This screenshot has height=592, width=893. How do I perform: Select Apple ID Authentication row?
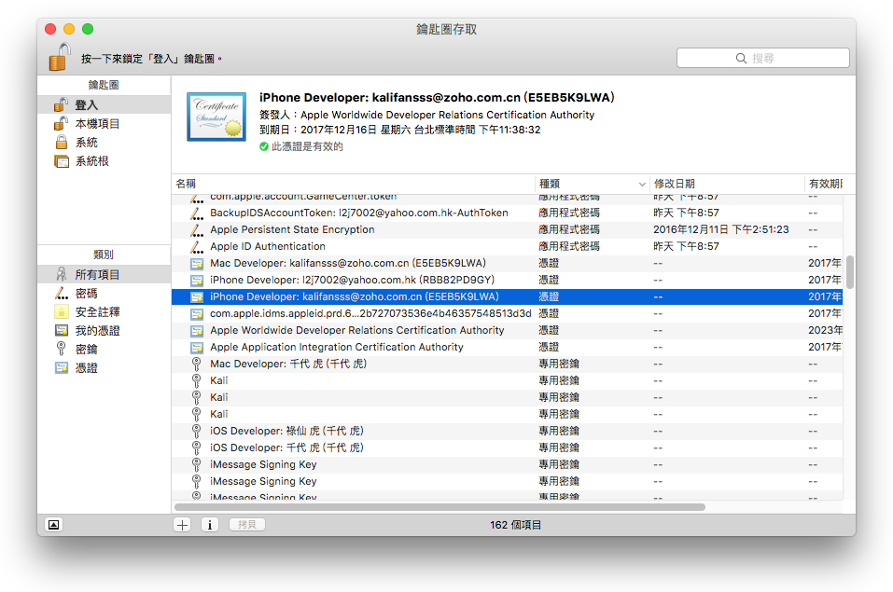tap(507, 246)
